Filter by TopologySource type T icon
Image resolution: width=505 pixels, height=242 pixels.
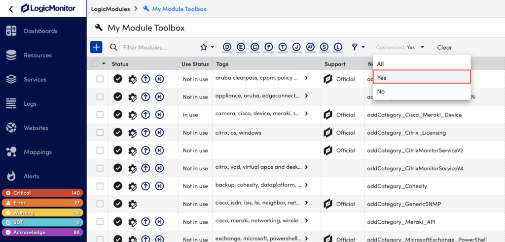(283, 47)
